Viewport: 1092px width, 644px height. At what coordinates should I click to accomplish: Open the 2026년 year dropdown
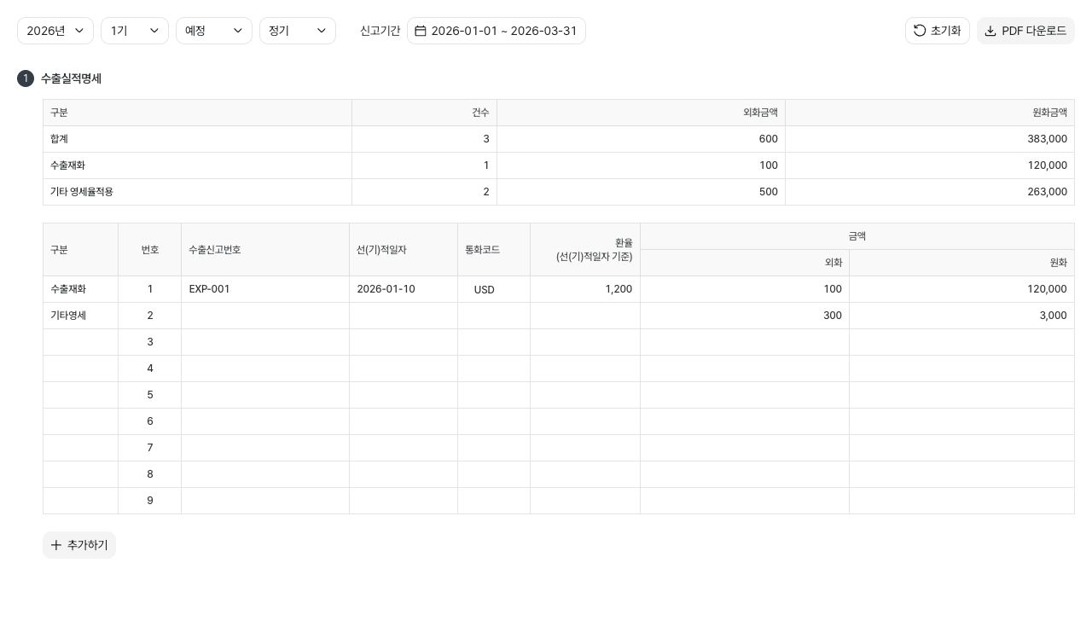(55, 31)
